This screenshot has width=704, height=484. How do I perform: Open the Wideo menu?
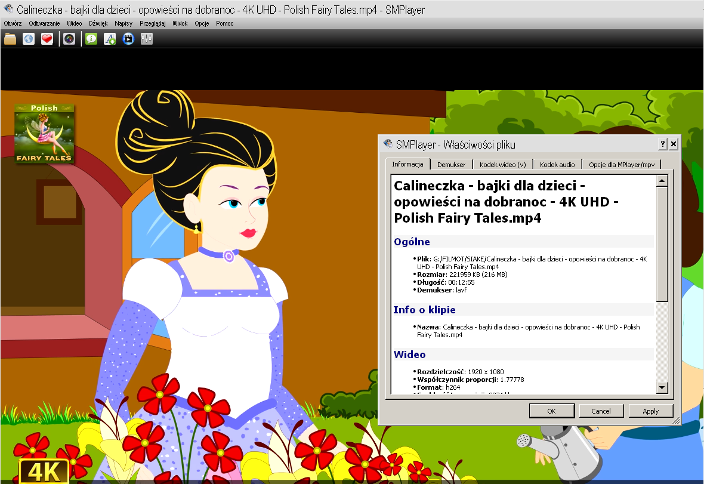pyautogui.click(x=75, y=23)
